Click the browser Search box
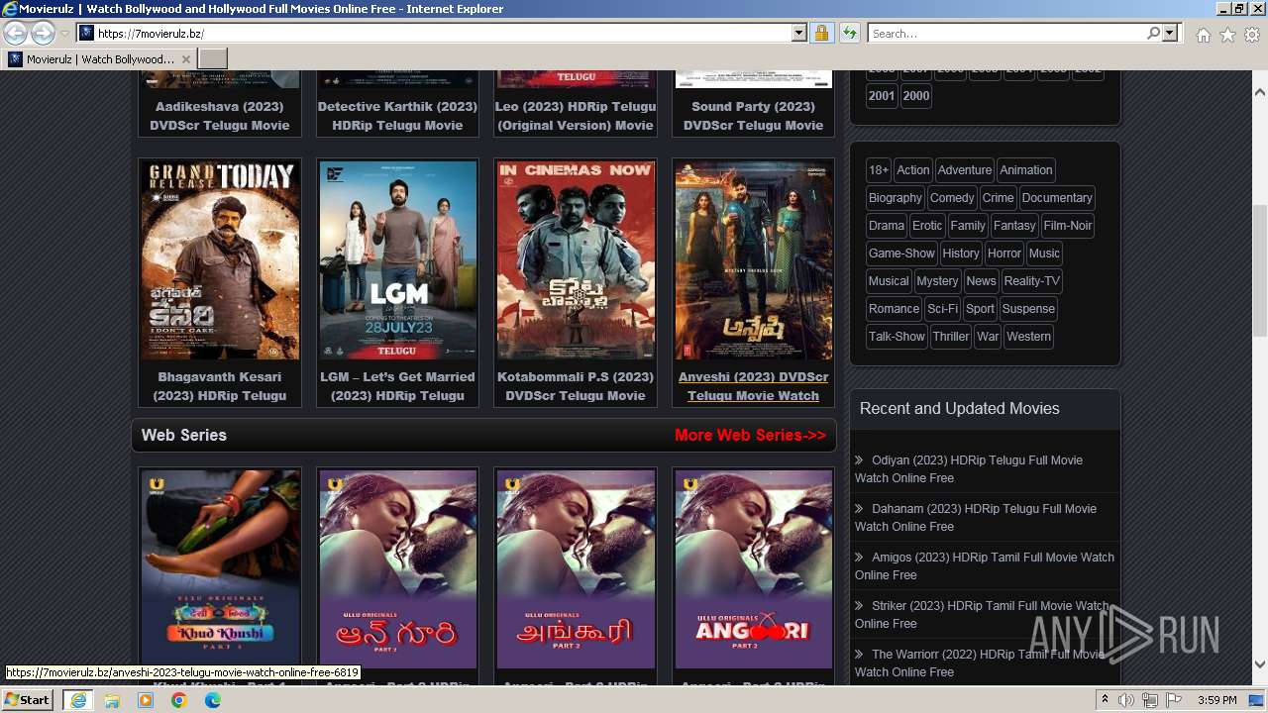 tap(1006, 34)
